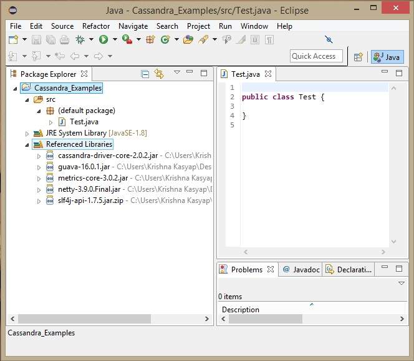Click the Run button in toolbar

103,39
